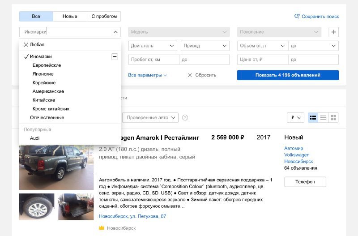
Task: Switch to compact list view icon
Action: (323, 117)
